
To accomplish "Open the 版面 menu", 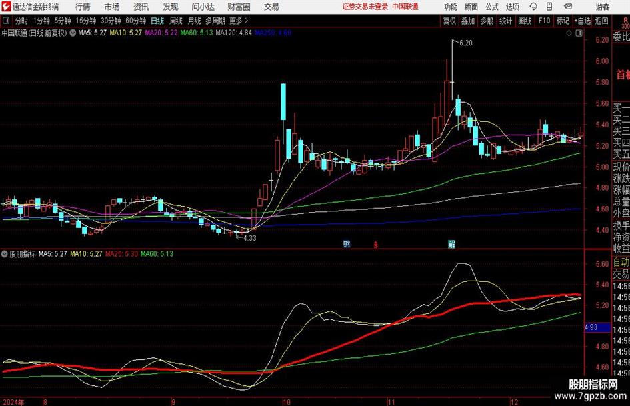I will click(471, 7).
